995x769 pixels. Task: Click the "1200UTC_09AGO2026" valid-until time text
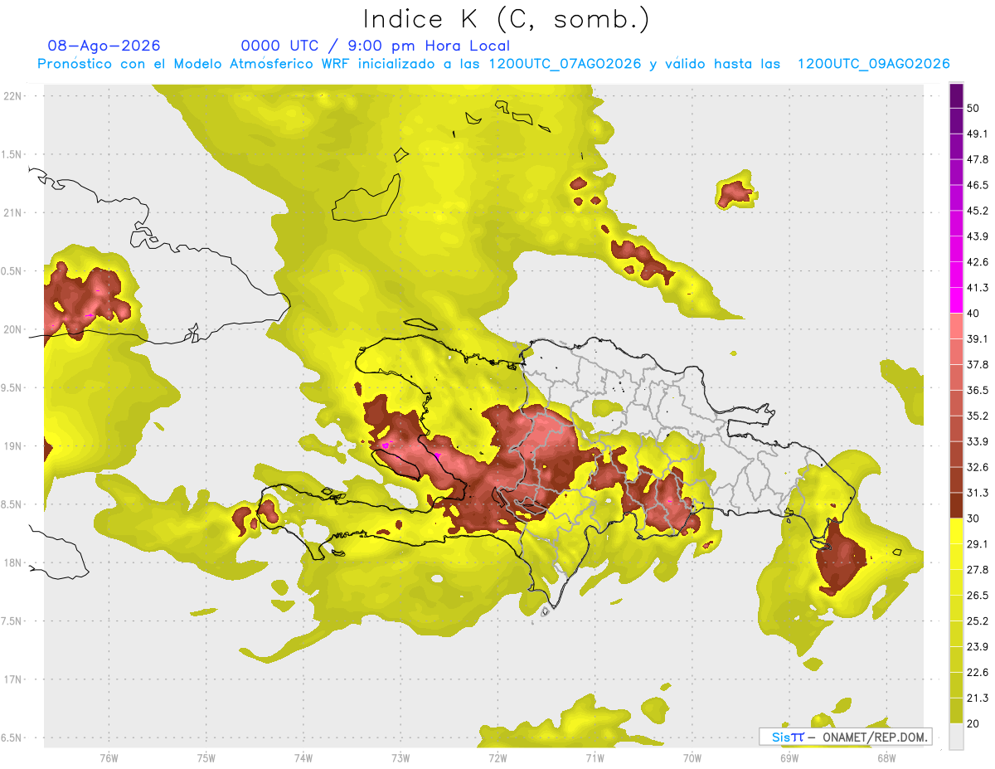pyautogui.click(x=873, y=64)
